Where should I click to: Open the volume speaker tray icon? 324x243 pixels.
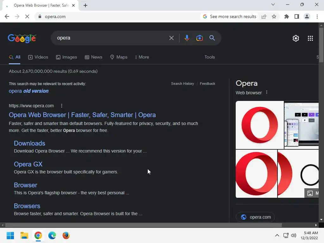coord(293,235)
